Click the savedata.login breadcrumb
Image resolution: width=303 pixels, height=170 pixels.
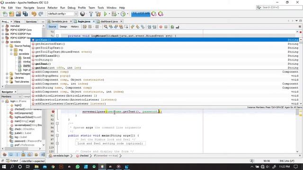[61, 155]
